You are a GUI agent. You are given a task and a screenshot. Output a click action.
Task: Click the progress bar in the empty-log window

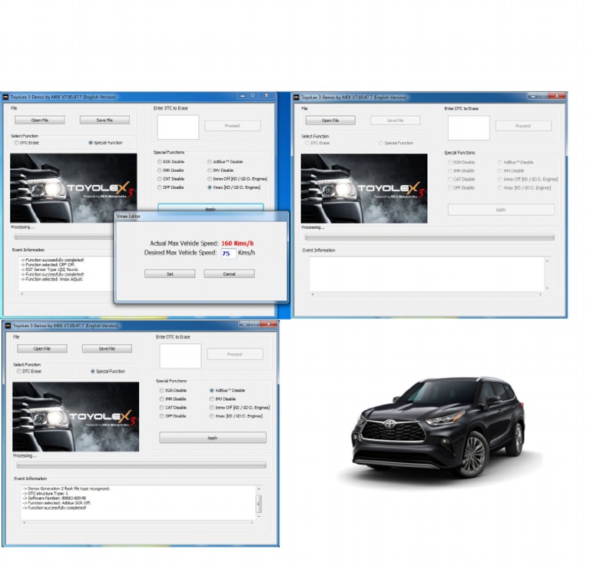click(429, 237)
